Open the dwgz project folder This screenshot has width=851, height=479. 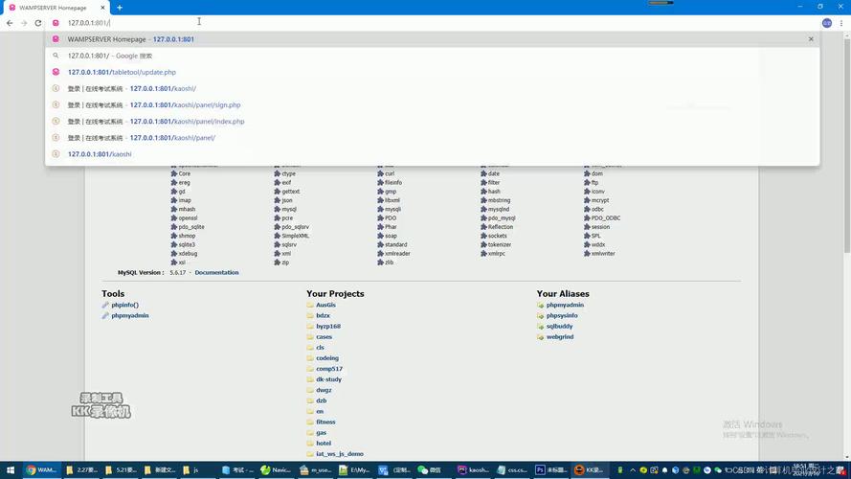pyautogui.click(x=324, y=390)
